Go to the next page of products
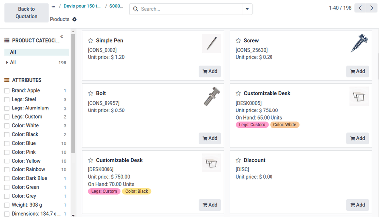The image size is (379, 217). tap(372, 8)
